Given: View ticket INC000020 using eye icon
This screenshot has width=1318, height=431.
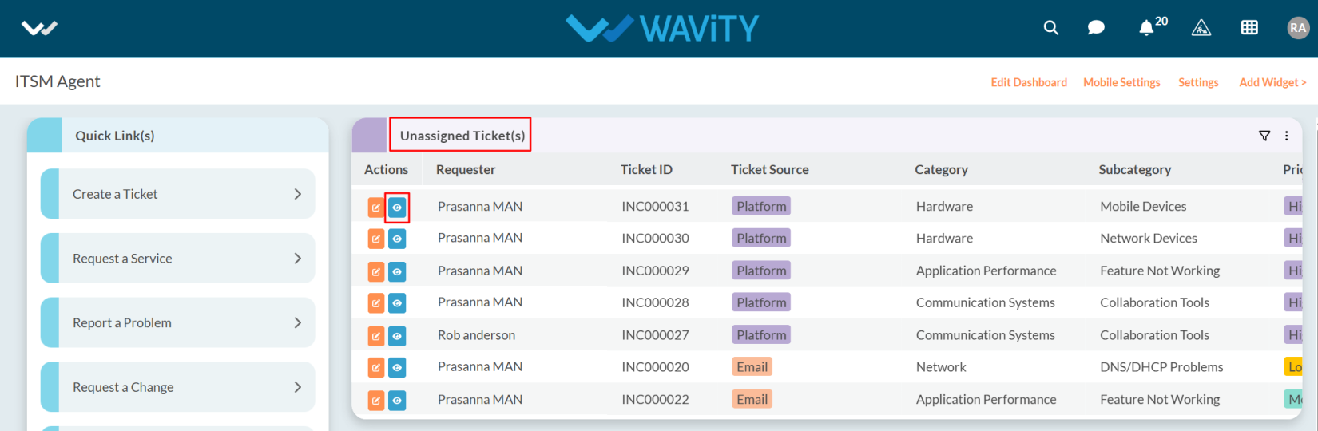Looking at the screenshot, I should [397, 368].
